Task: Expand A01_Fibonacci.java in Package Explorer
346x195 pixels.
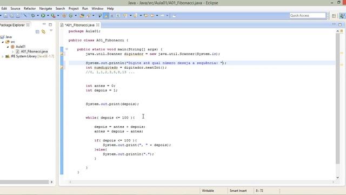Action: click(13, 51)
